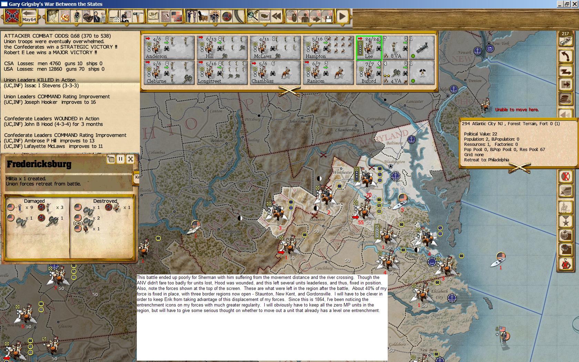Select the Chambliss leader card
This screenshot has width=579, height=362.
(275, 72)
